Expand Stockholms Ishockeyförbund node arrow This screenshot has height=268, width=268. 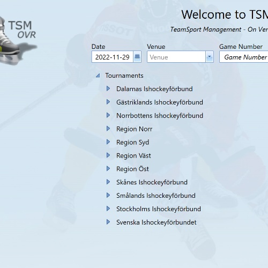pyautogui.click(x=108, y=209)
